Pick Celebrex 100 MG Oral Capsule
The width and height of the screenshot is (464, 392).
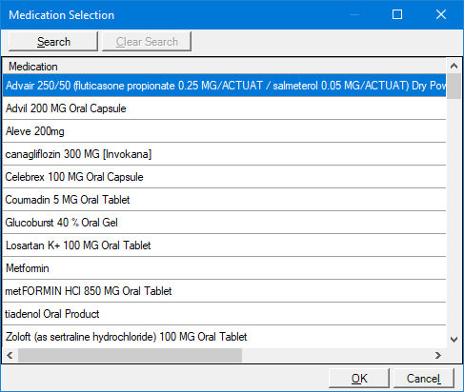224,177
